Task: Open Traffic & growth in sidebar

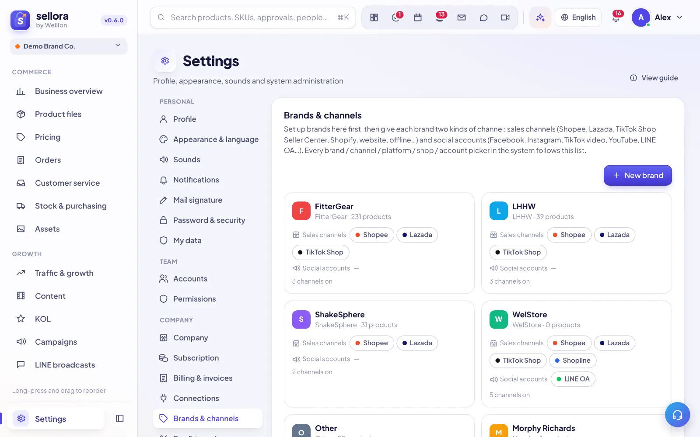Action: [69, 273]
